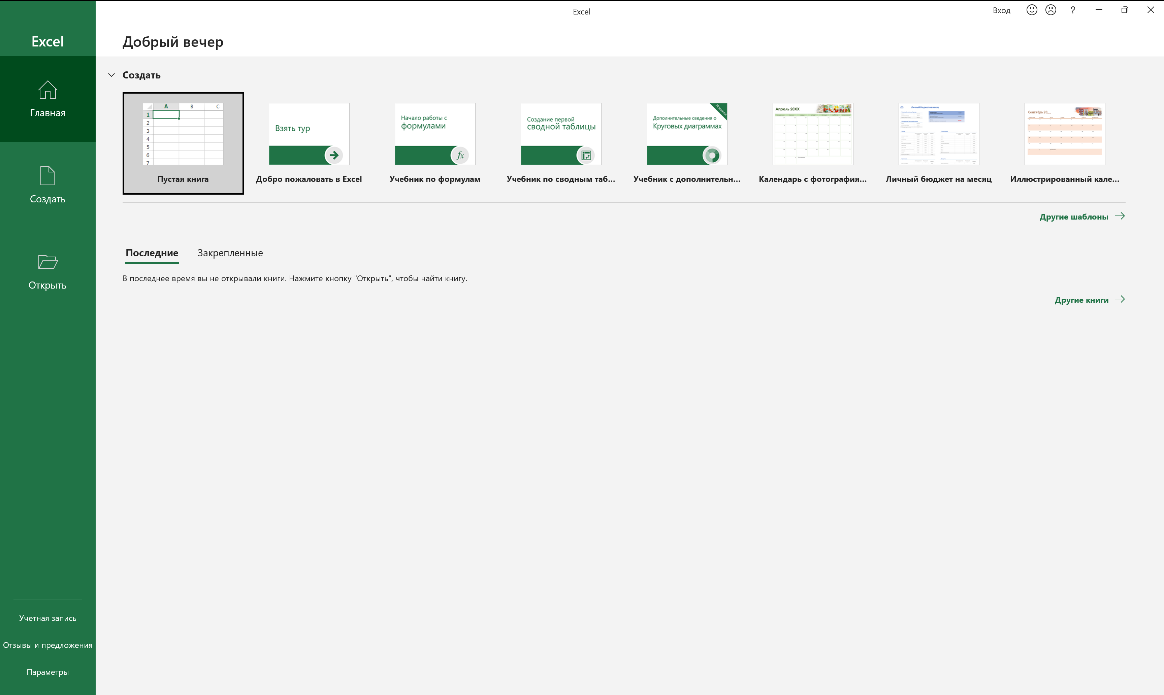Screen dimensions: 1164x695
Task: Open the pie chart tutorial template
Action: tap(687, 143)
